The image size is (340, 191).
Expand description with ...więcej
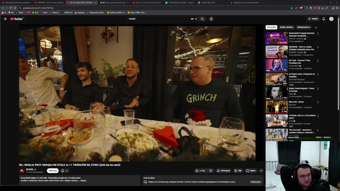[x=82, y=181]
